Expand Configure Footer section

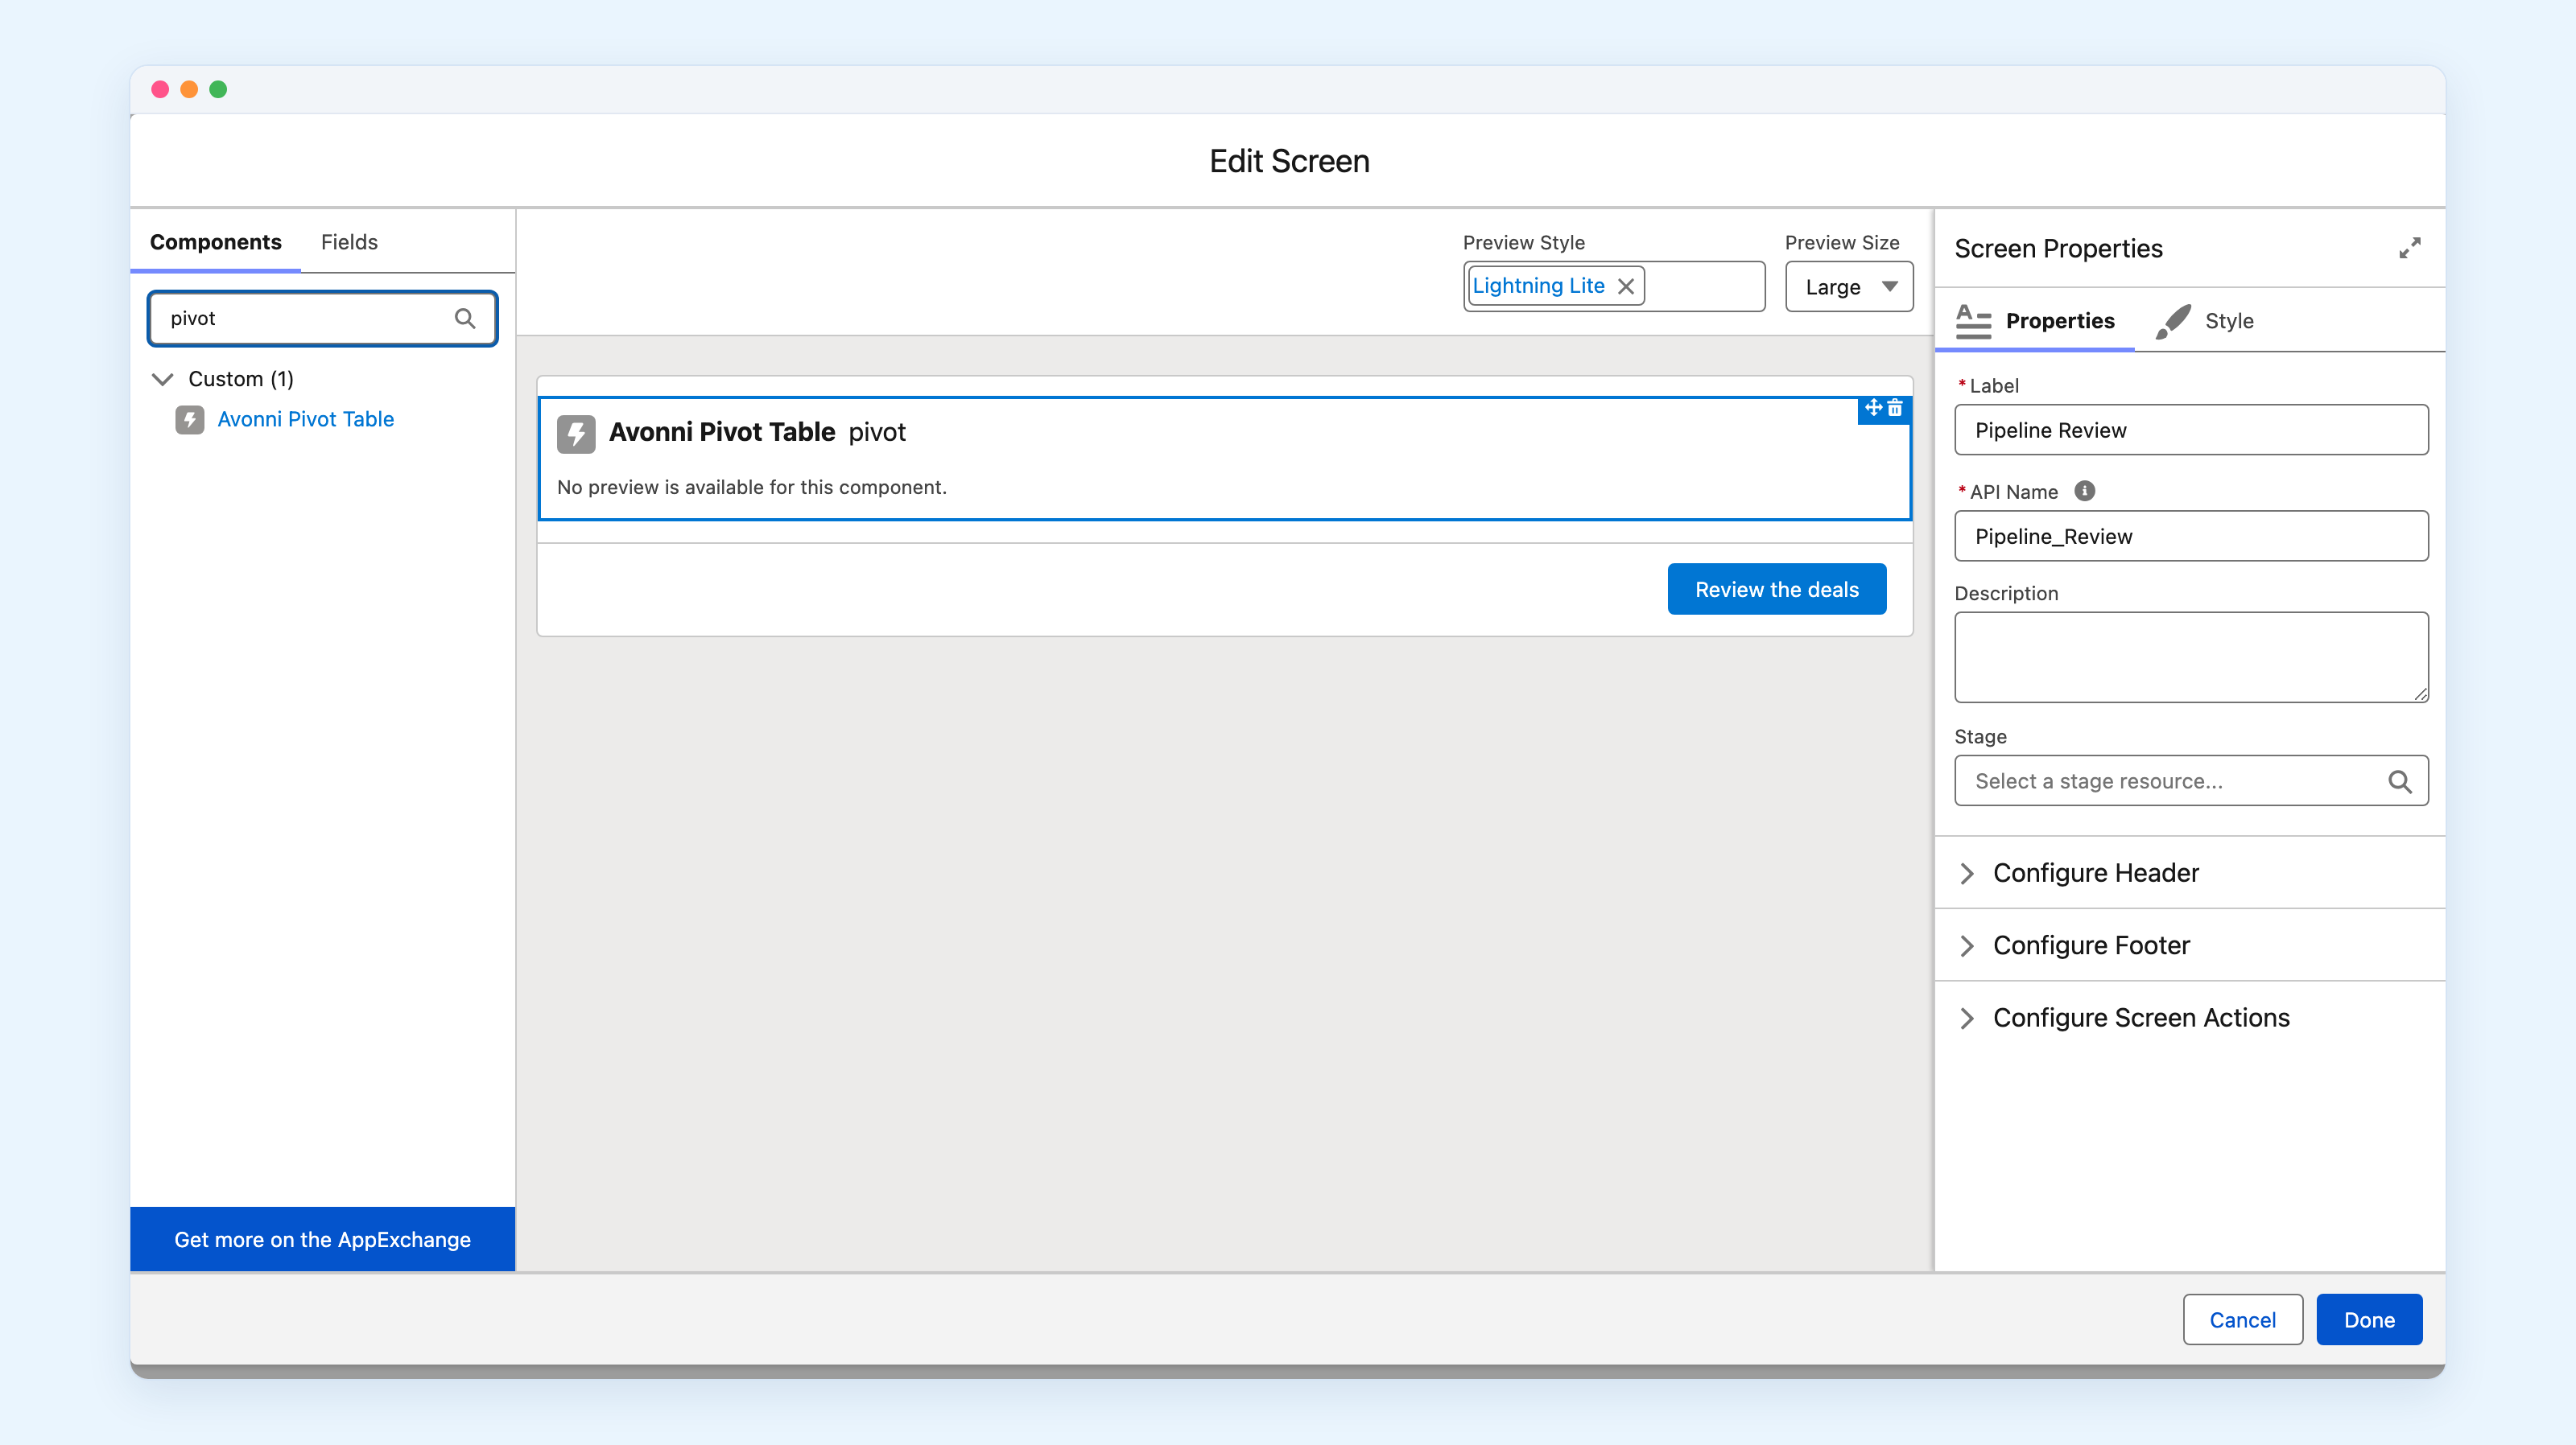click(x=2190, y=945)
